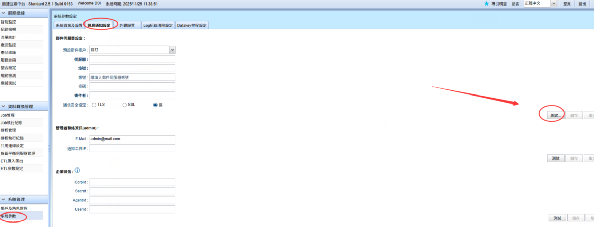Open 智能監控 in the sidebar

(8, 22)
